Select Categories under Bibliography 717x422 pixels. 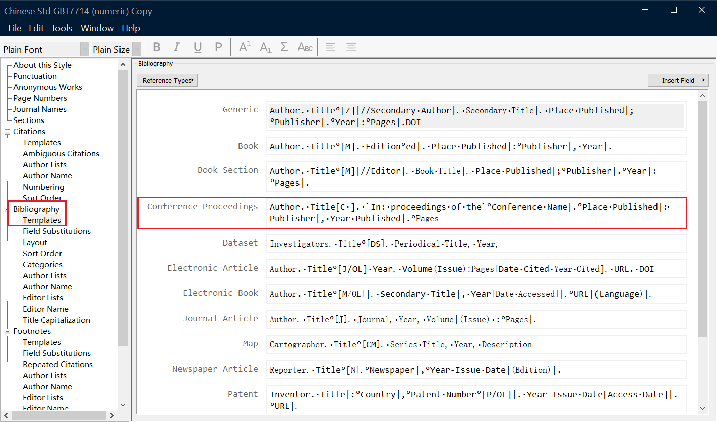(x=42, y=265)
